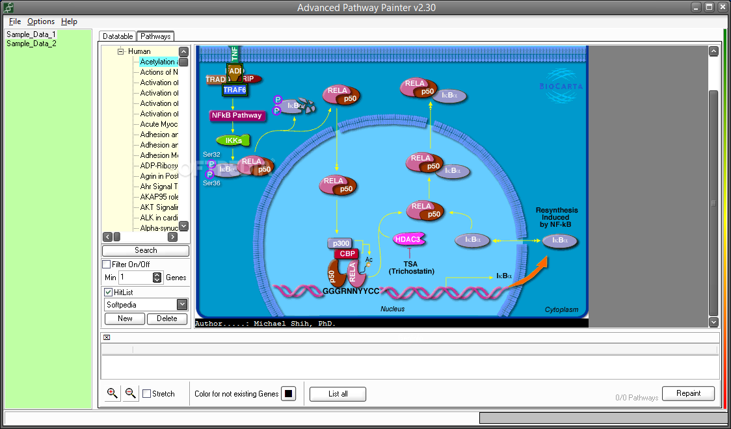Image resolution: width=731 pixels, height=429 pixels.
Task: Click the tree horizontal scroll right arrow
Action: (172, 237)
